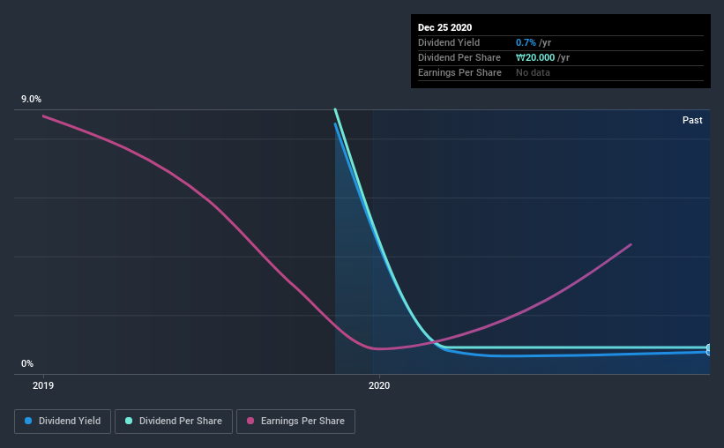Click the pink Earnings Per Share legend dot
Viewport: 724px width, 448px height.
[250, 421]
